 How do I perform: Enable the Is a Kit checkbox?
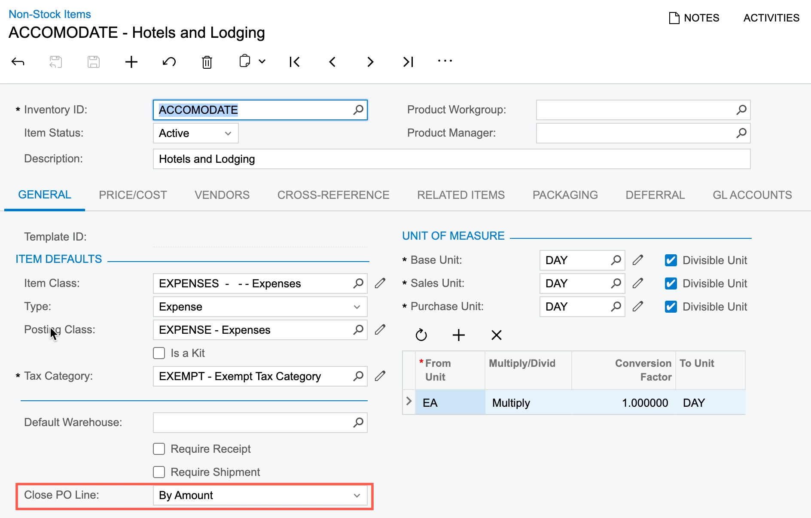(x=159, y=353)
